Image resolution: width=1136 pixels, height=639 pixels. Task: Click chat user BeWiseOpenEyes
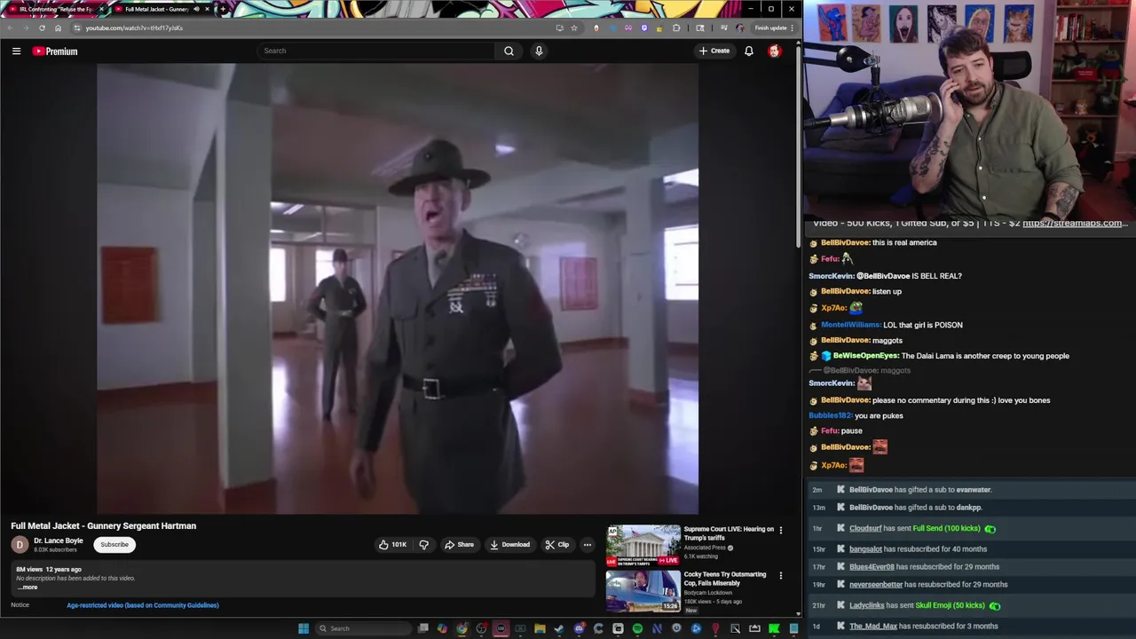coord(865,356)
